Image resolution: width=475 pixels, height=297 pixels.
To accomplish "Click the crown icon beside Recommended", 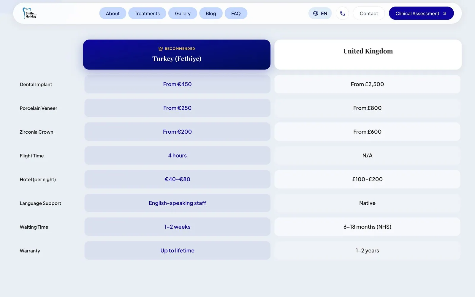I will click(x=161, y=49).
